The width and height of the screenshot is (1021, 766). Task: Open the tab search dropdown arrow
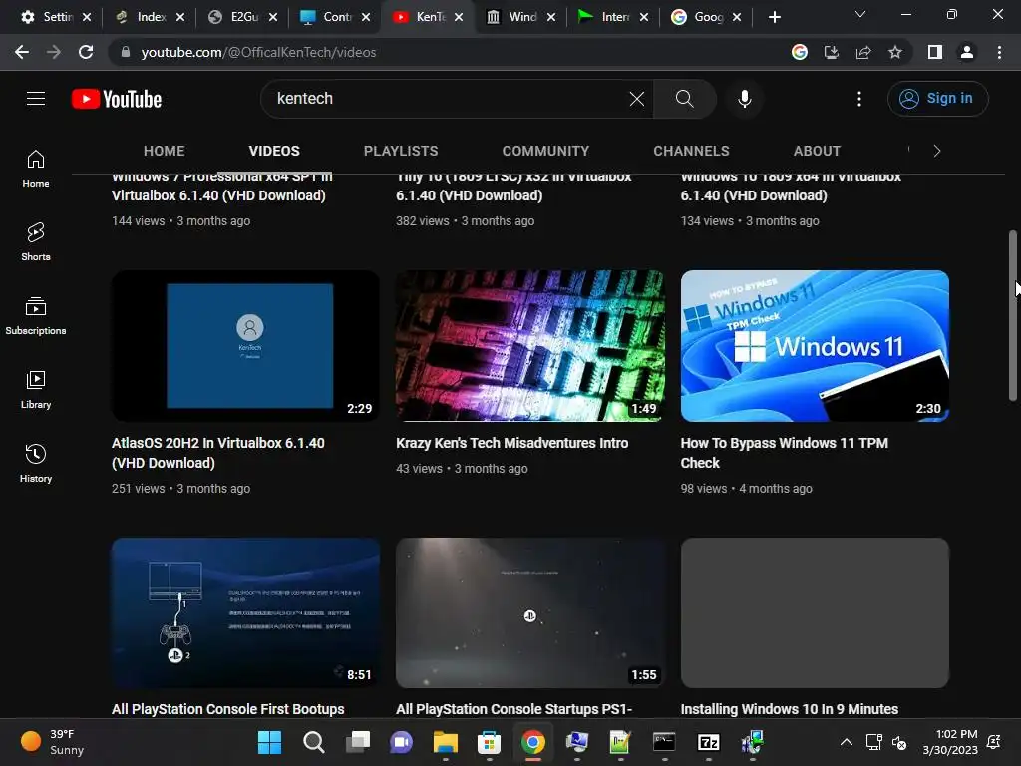point(860,14)
